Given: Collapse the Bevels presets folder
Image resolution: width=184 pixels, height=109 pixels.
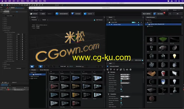Looking at the screenshot, I should coord(30,72).
